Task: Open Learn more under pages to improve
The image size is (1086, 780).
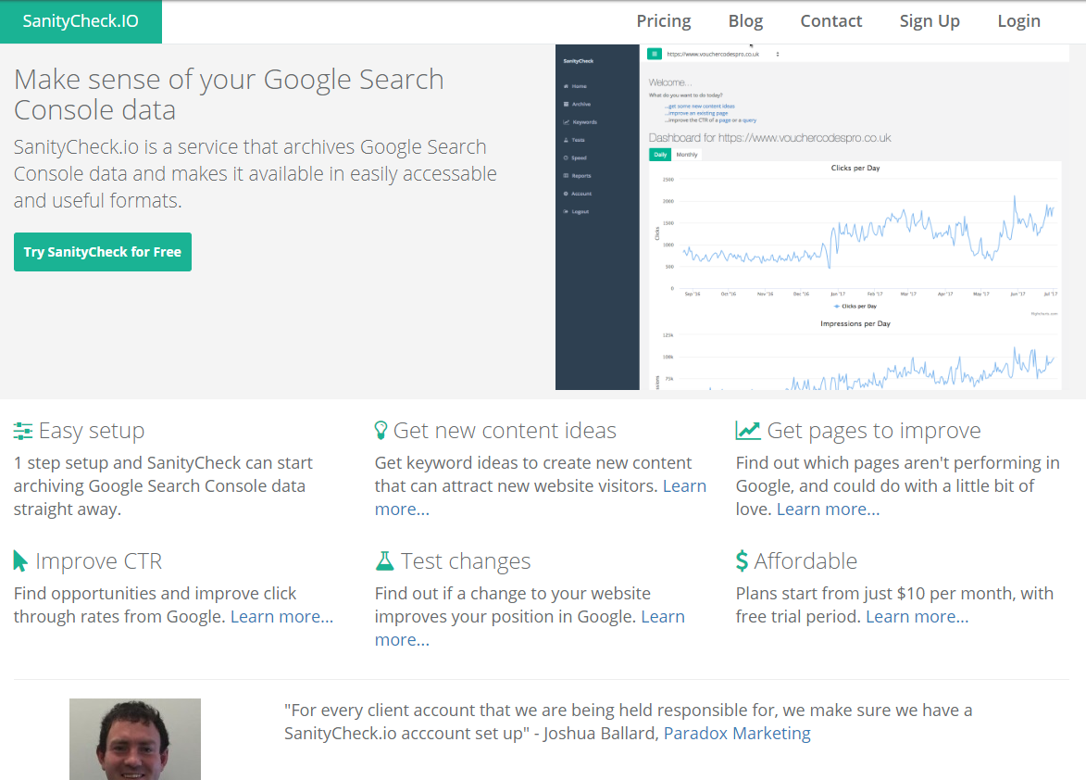Action: coord(828,510)
